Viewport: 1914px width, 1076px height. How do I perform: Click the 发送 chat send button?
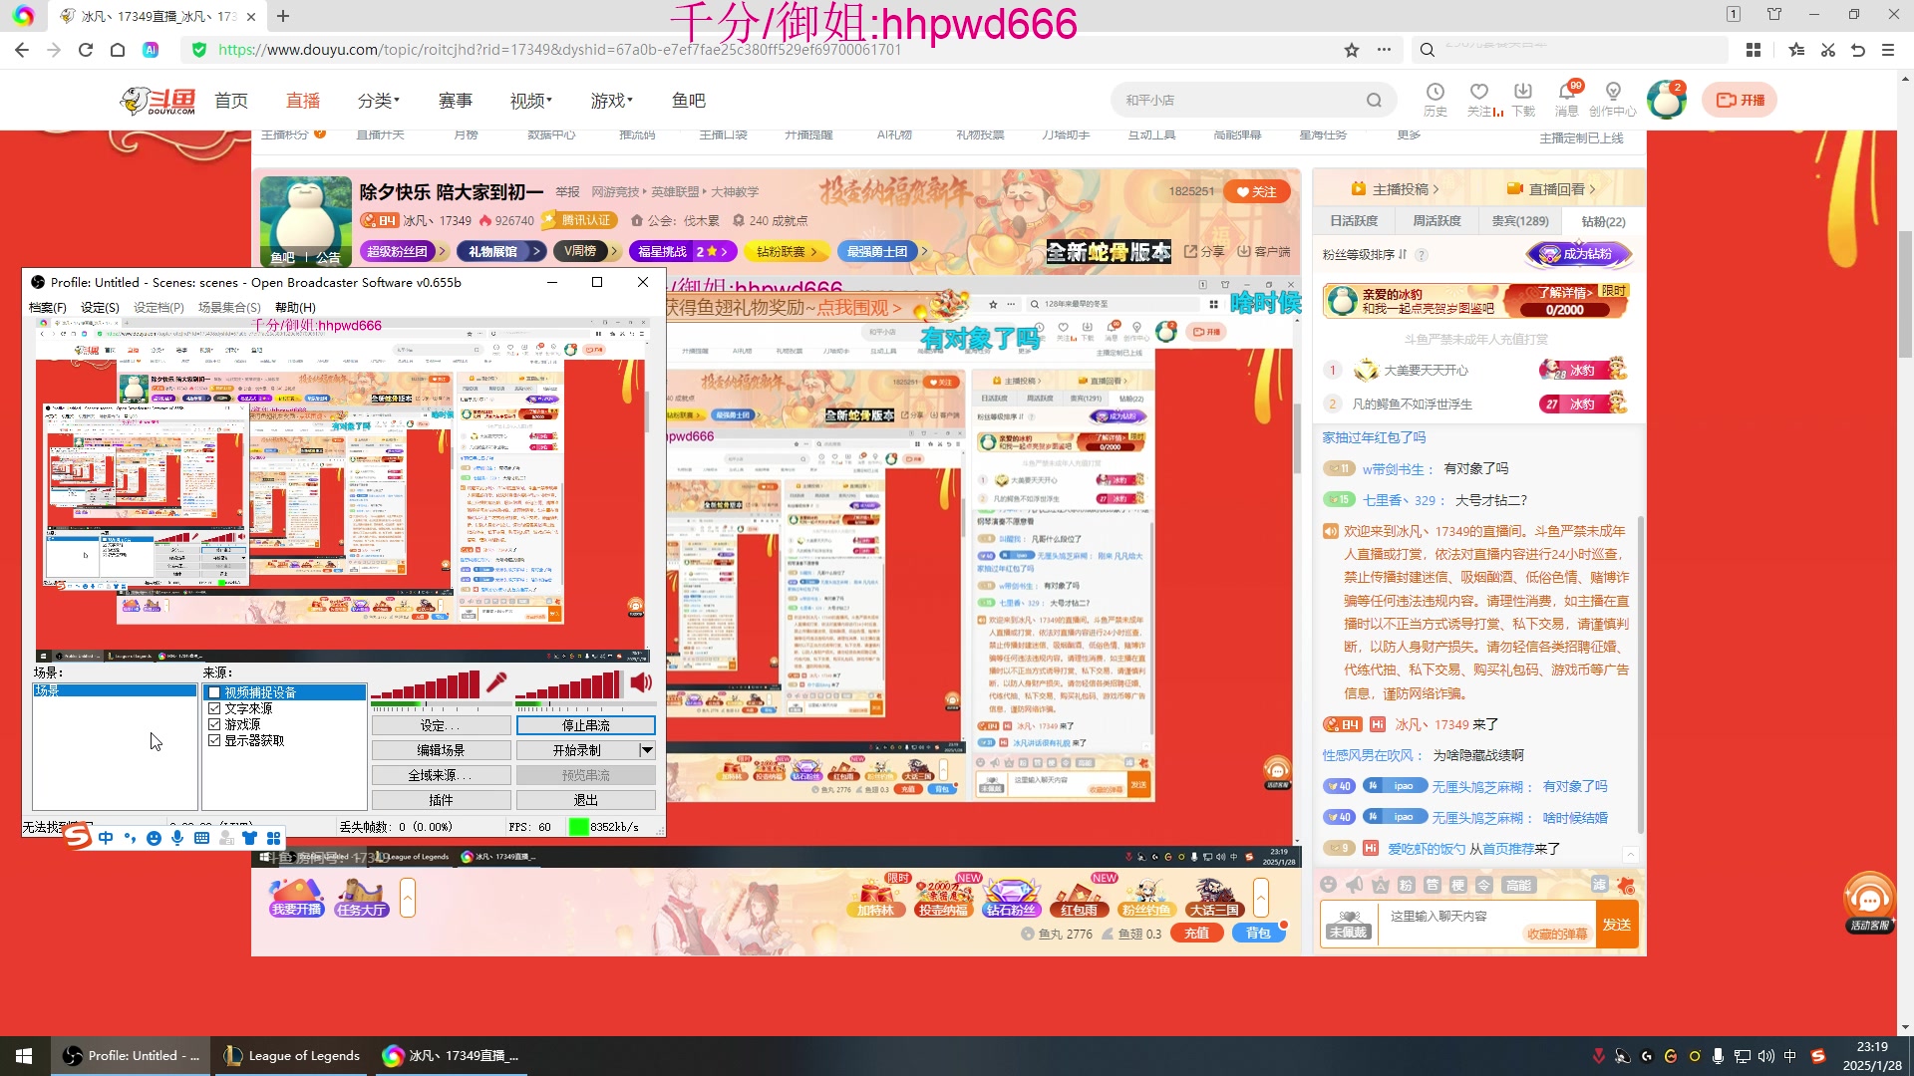click(x=1617, y=925)
